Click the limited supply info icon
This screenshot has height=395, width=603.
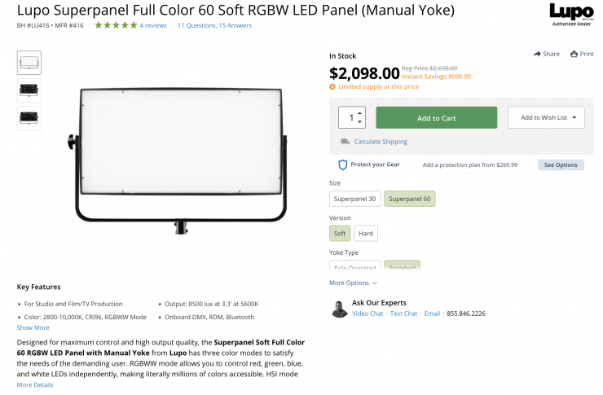point(332,86)
